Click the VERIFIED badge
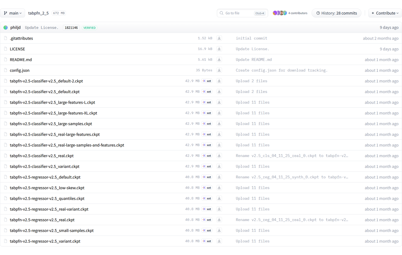Screen dimensions: 402x255 click(x=89, y=28)
